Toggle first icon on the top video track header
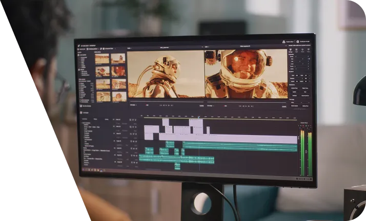Image resolution: width=366 pixels, height=221 pixels. 130,120
